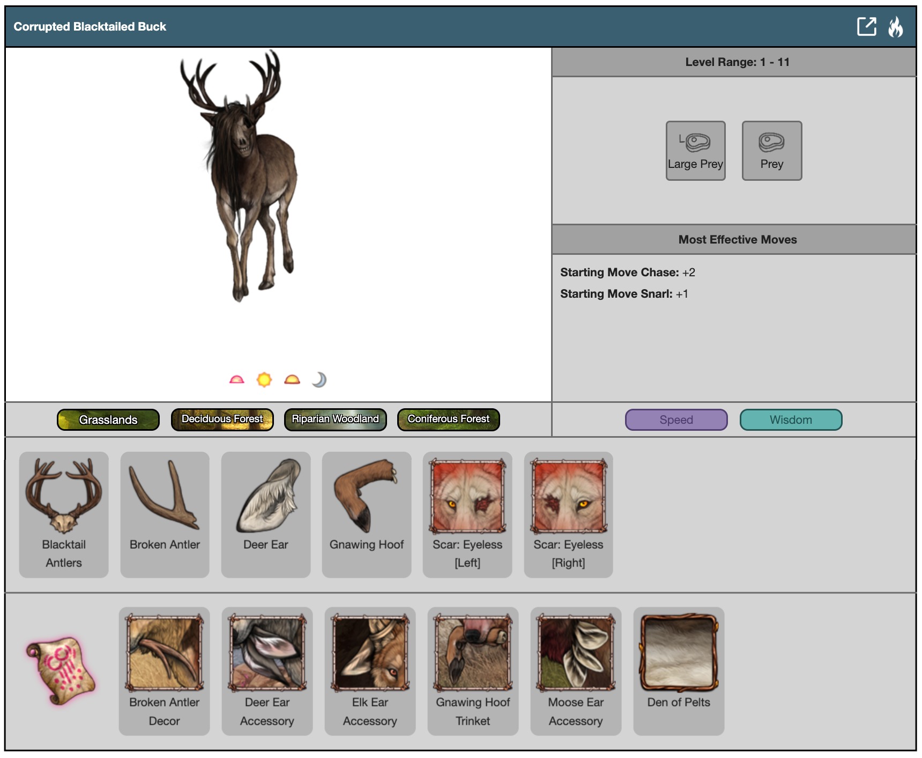This screenshot has height=758, width=922.
Task: Open the Gnawing Hoof item
Action: coord(367,514)
